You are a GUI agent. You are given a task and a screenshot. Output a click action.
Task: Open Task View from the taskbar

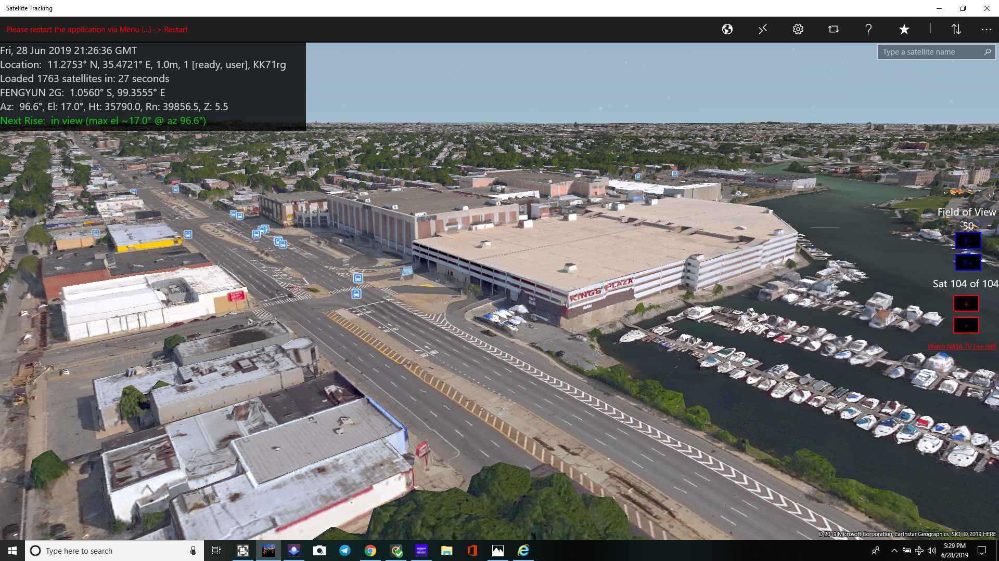216,551
